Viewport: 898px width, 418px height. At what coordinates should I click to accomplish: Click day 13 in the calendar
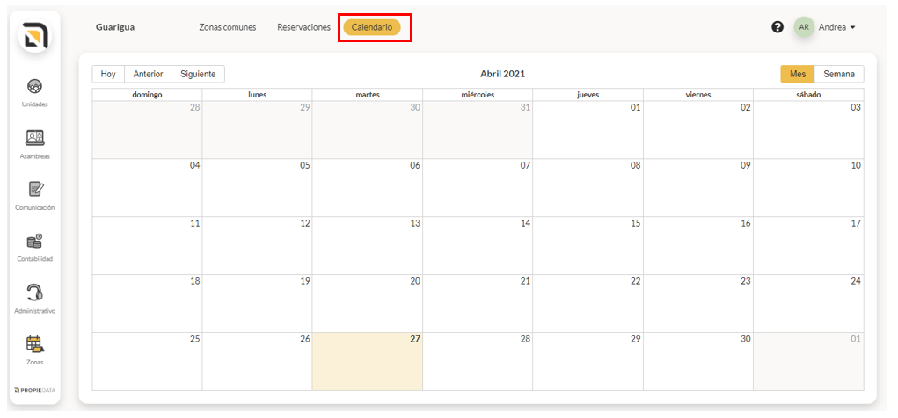tap(368, 245)
